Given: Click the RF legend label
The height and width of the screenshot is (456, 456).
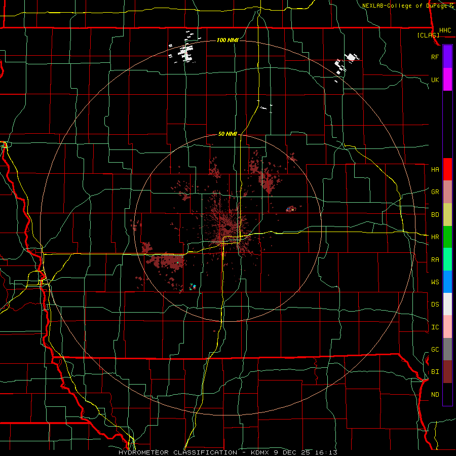Looking at the screenshot, I should tap(435, 57).
